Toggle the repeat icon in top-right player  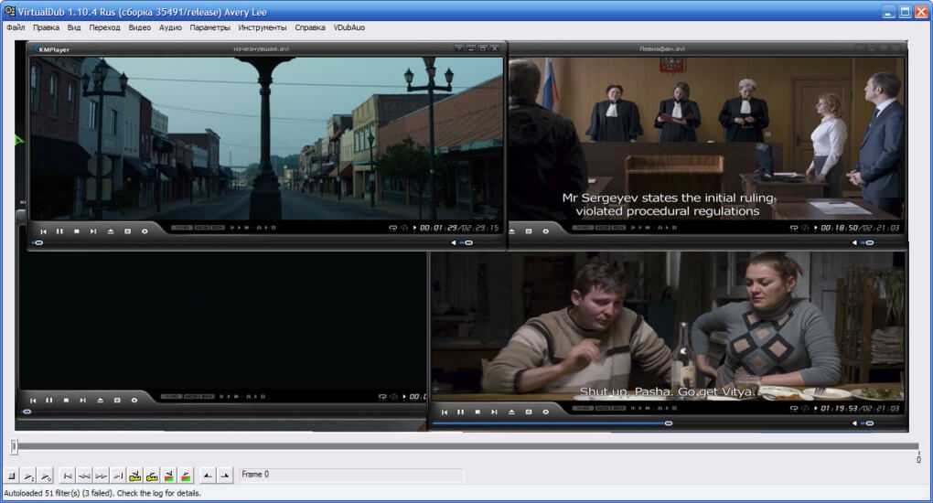[x=794, y=228]
